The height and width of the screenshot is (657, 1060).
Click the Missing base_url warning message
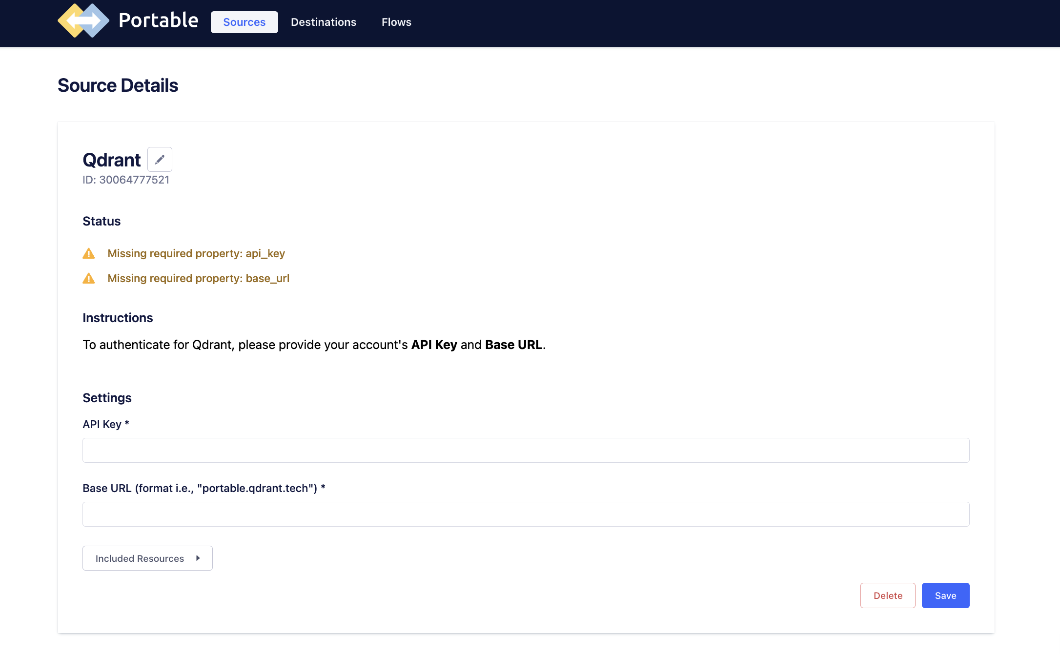point(199,278)
